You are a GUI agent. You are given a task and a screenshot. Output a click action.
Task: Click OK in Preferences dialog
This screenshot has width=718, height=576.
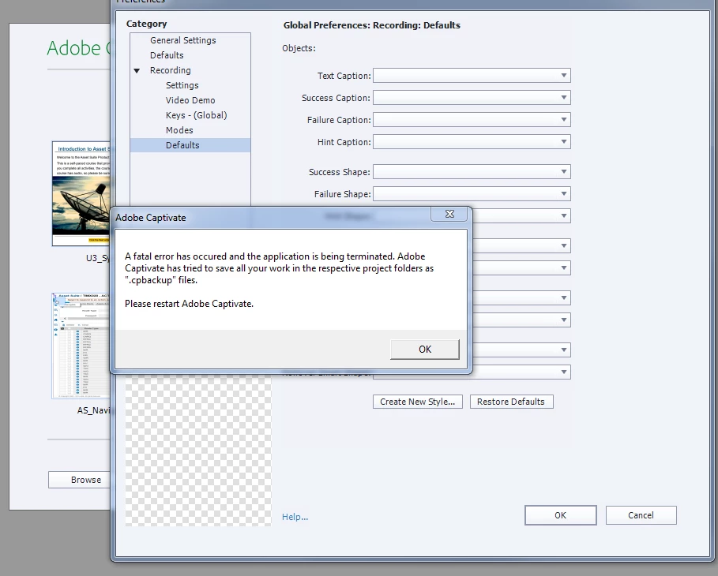[561, 515]
